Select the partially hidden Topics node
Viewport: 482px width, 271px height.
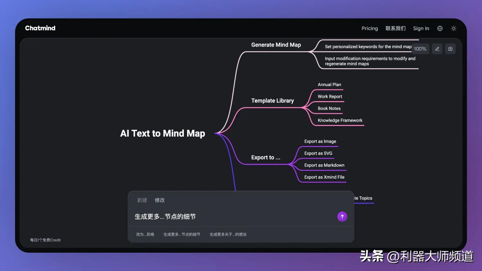point(363,198)
